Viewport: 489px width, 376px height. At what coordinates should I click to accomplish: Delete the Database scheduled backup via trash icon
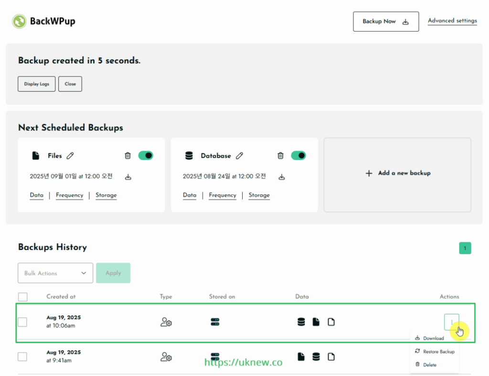[x=281, y=156]
